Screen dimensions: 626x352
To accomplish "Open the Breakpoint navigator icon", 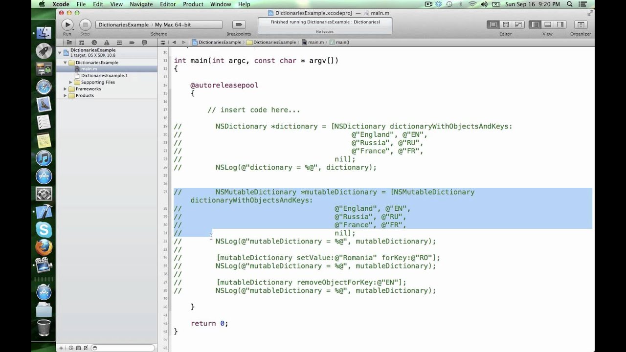I will [132, 43].
